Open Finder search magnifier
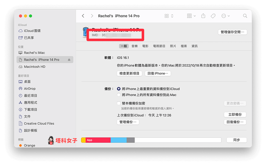This screenshot has height=166, width=266. pos(245,16)
